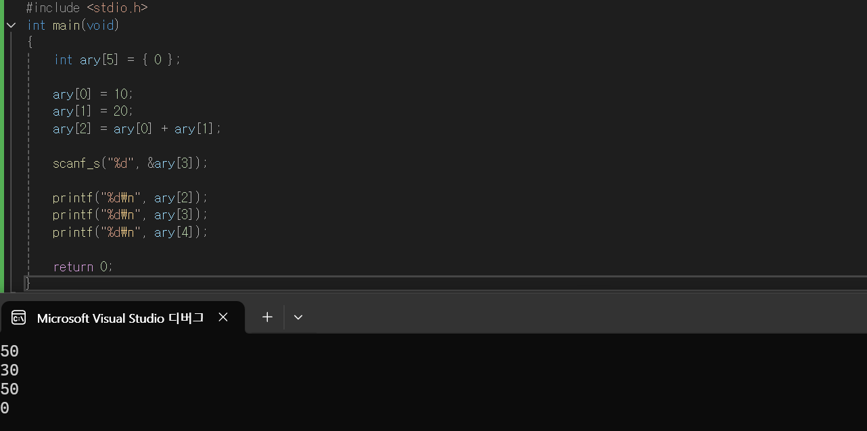Collapse the main function code block

tap(11, 26)
